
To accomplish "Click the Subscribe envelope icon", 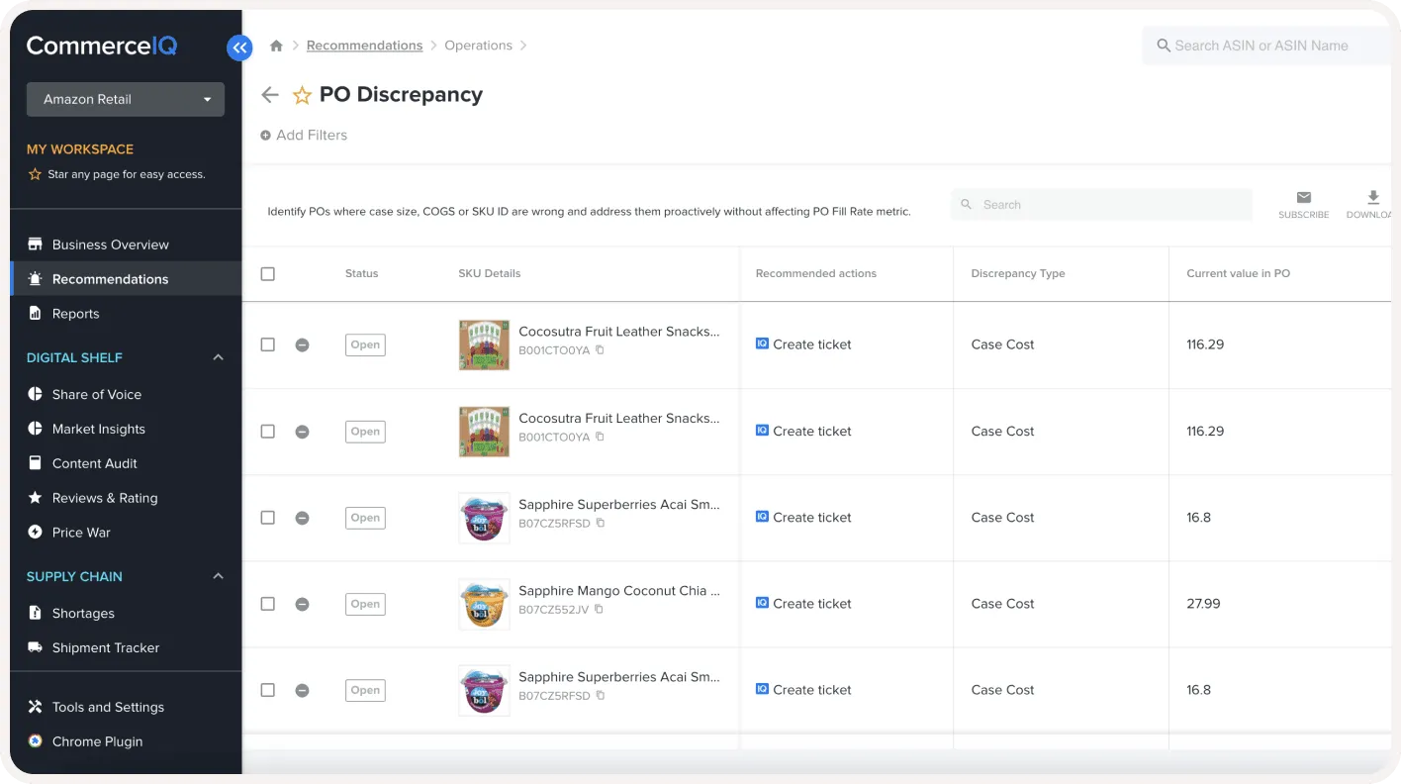I will click(x=1303, y=197).
